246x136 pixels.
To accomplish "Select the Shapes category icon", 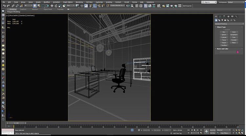I will 219,20.
